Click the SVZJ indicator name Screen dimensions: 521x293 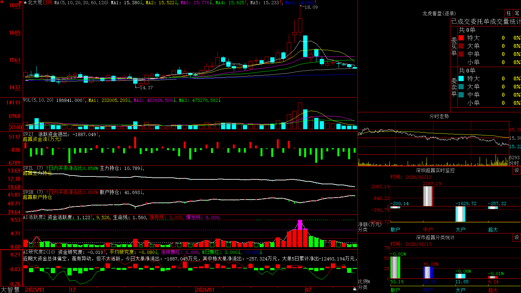tap(28, 134)
